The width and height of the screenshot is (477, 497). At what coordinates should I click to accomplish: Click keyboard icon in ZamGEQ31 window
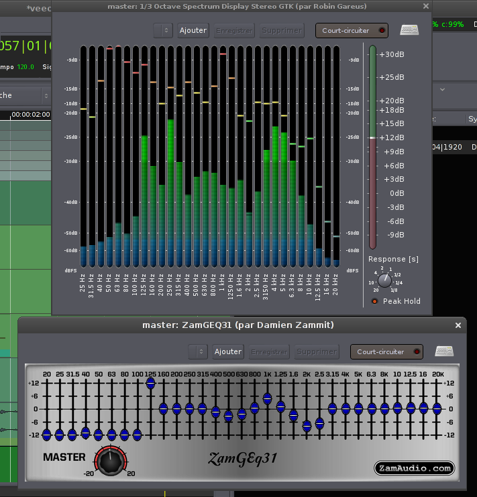(443, 351)
